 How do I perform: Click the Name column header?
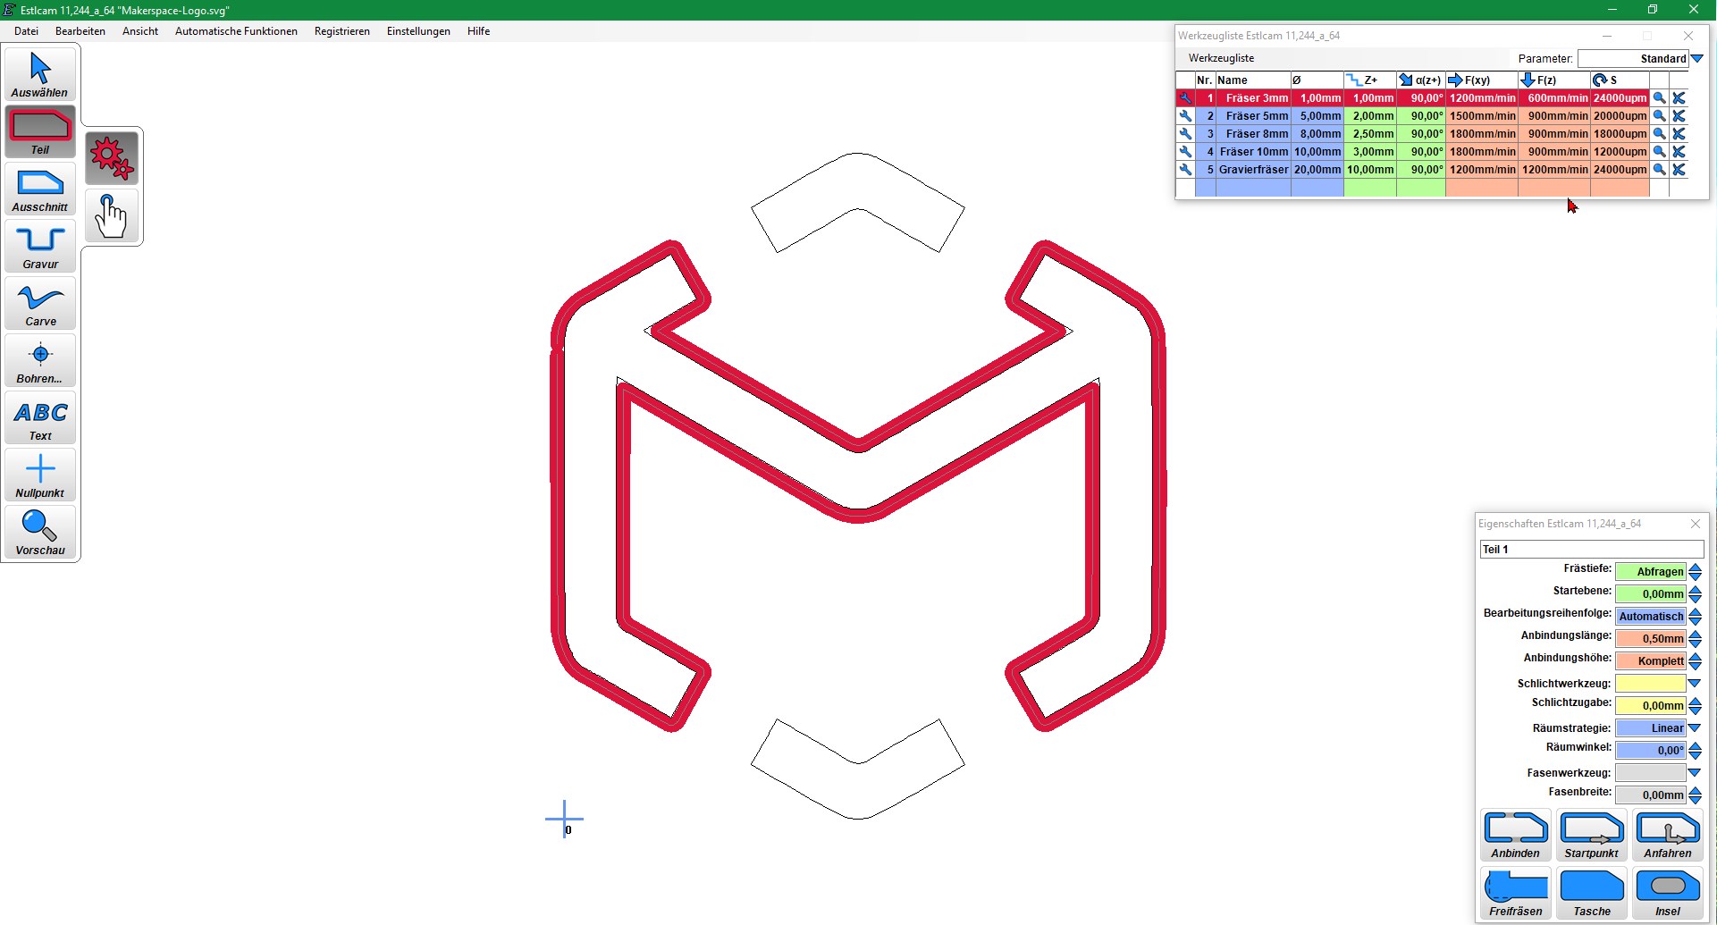tap(1252, 80)
